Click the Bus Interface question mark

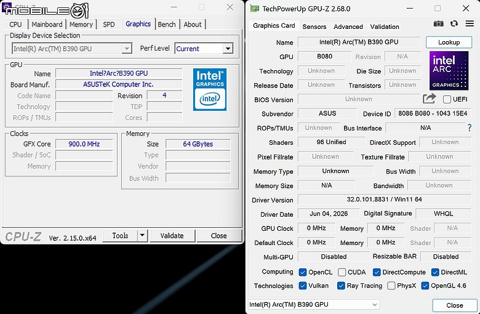[x=470, y=128]
